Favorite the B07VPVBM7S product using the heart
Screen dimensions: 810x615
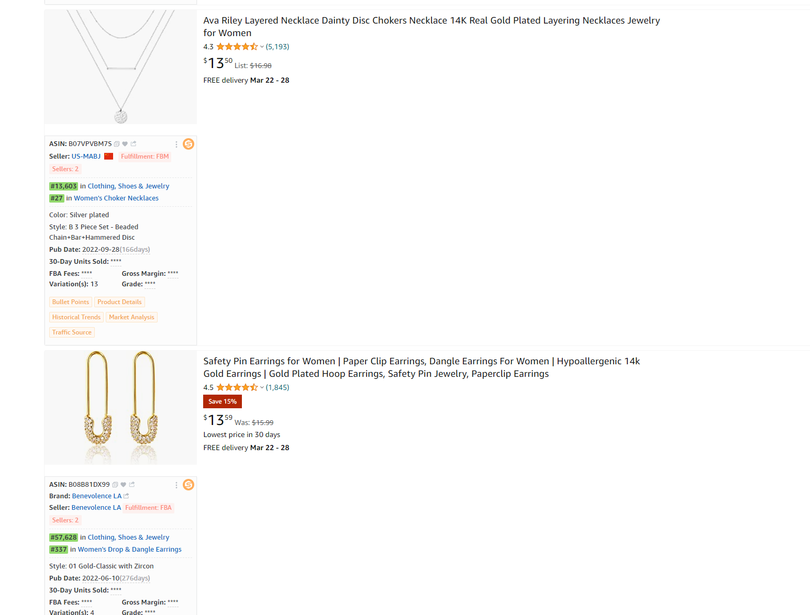pyautogui.click(x=125, y=144)
